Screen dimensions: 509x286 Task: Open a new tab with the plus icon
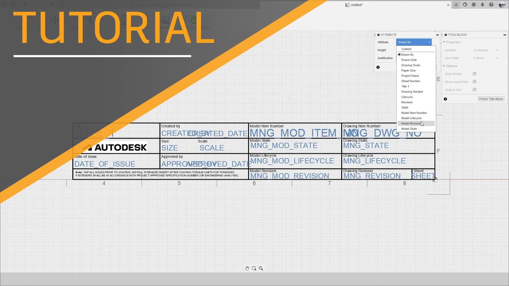click(x=456, y=5)
